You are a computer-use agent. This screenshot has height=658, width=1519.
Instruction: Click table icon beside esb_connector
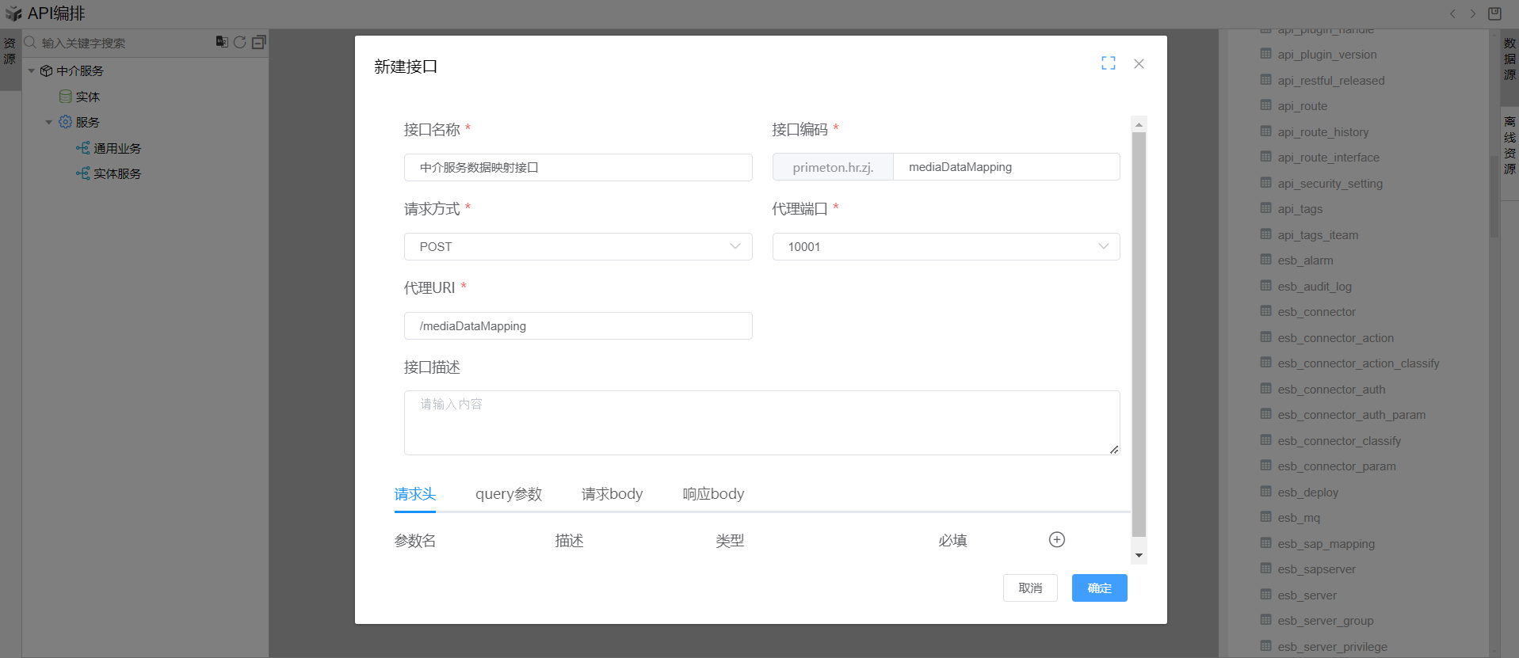[x=1265, y=311]
